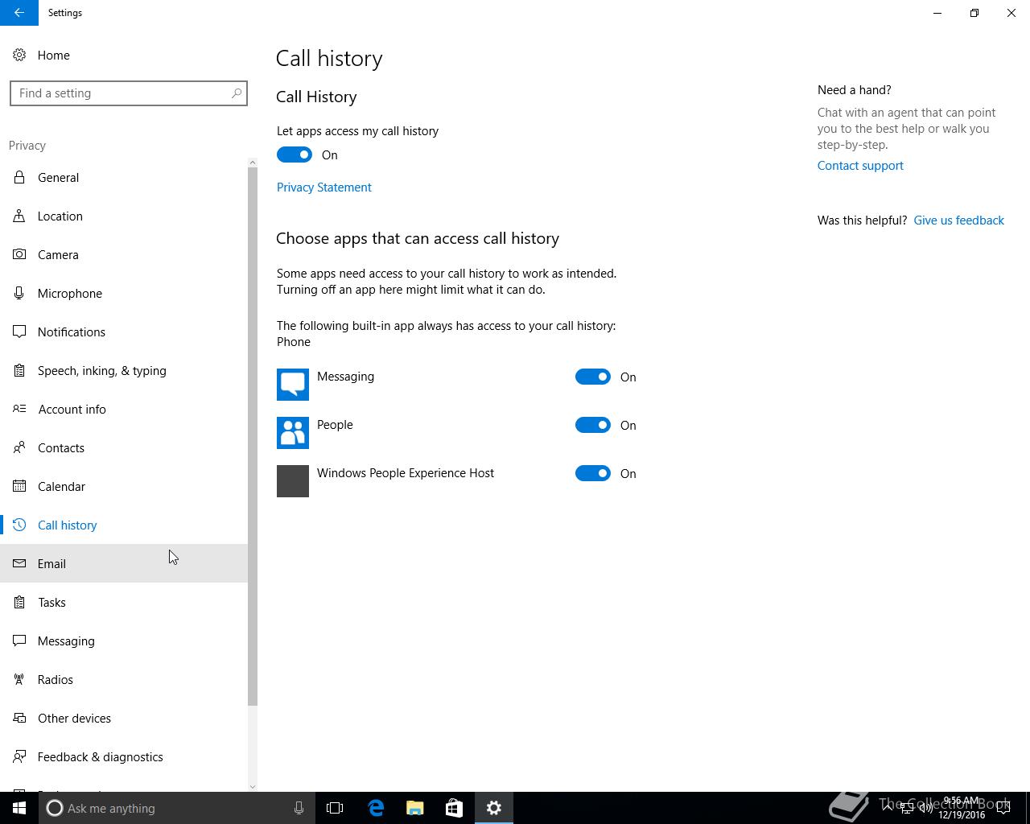Select the Tasks clipboard icon
The image size is (1030, 824).
19,602
